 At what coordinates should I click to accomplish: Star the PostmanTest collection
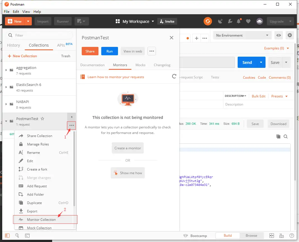coord(42,119)
